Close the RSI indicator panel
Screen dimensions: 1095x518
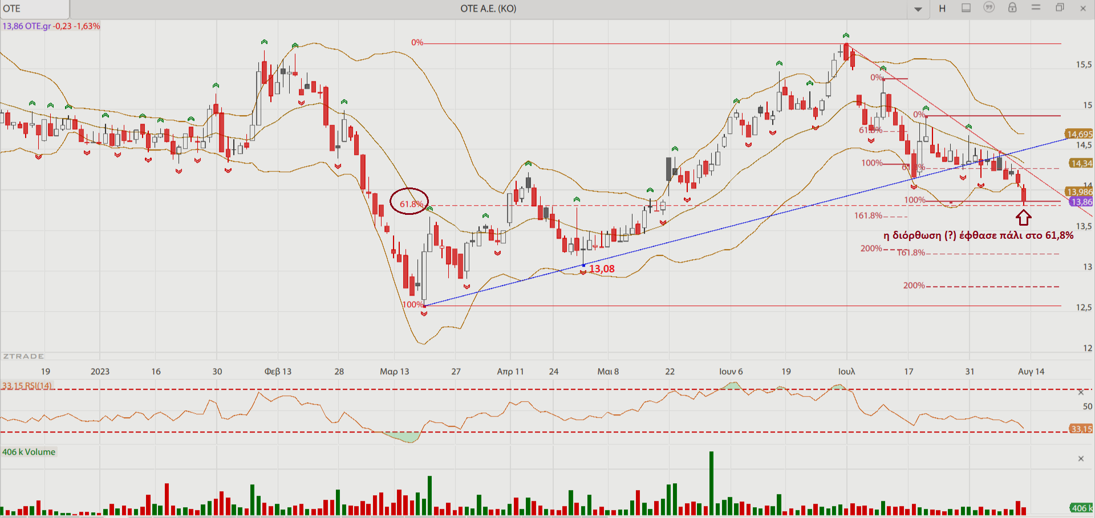pyautogui.click(x=1081, y=393)
